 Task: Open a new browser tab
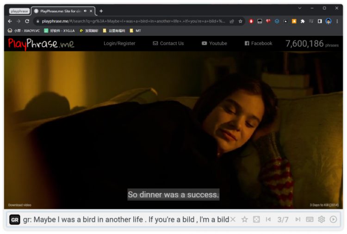[101, 11]
